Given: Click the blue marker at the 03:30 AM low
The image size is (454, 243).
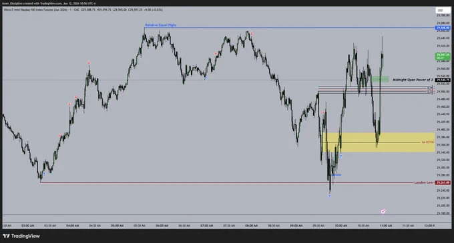Looking at the screenshot, I should pos(44,174).
